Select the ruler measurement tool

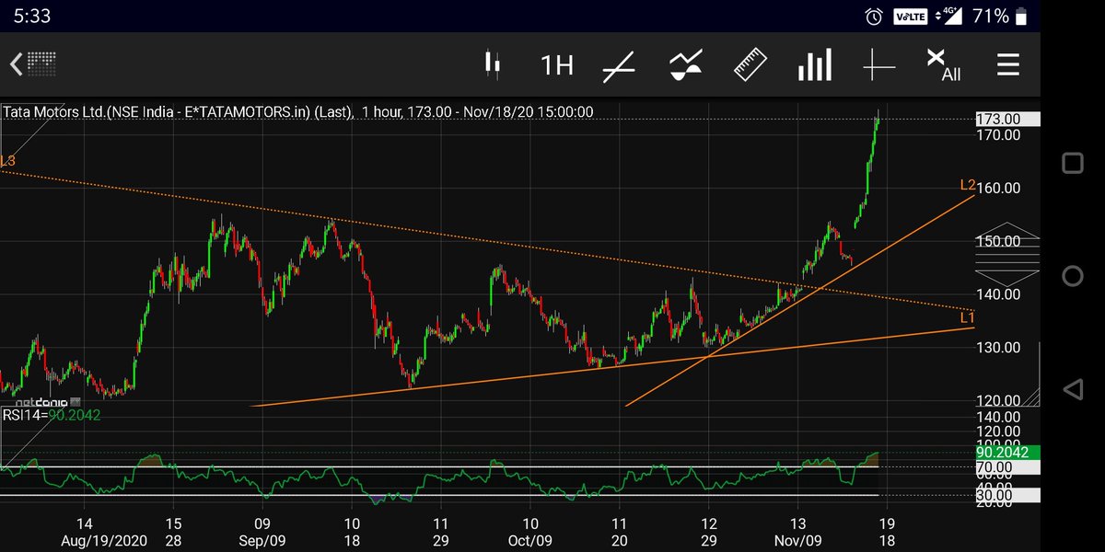(x=750, y=64)
